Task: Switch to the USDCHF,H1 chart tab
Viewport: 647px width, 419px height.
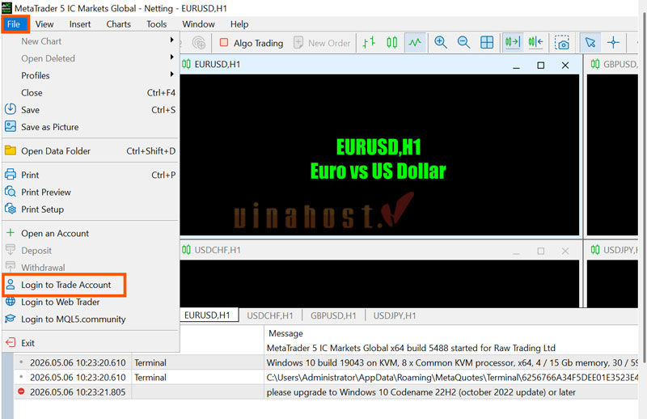Action: click(270, 315)
